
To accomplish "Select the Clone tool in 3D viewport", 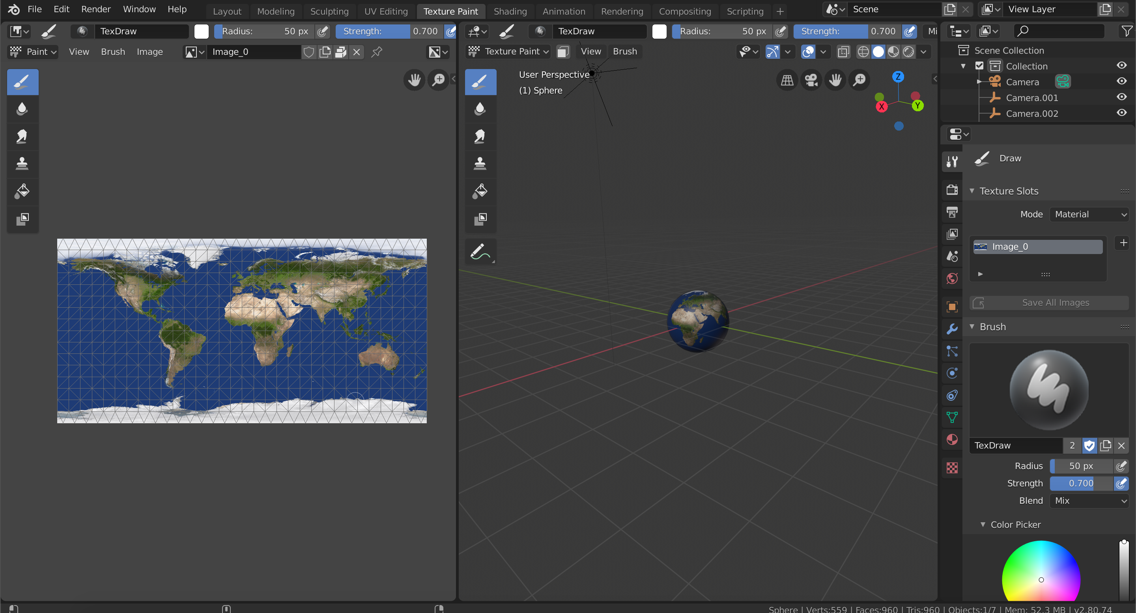I will [480, 164].
